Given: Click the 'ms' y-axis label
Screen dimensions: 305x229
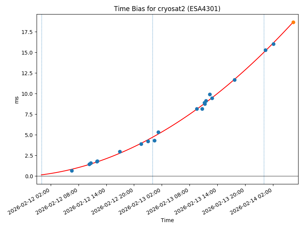Looking at the screenshot, I should coord(16,99).
